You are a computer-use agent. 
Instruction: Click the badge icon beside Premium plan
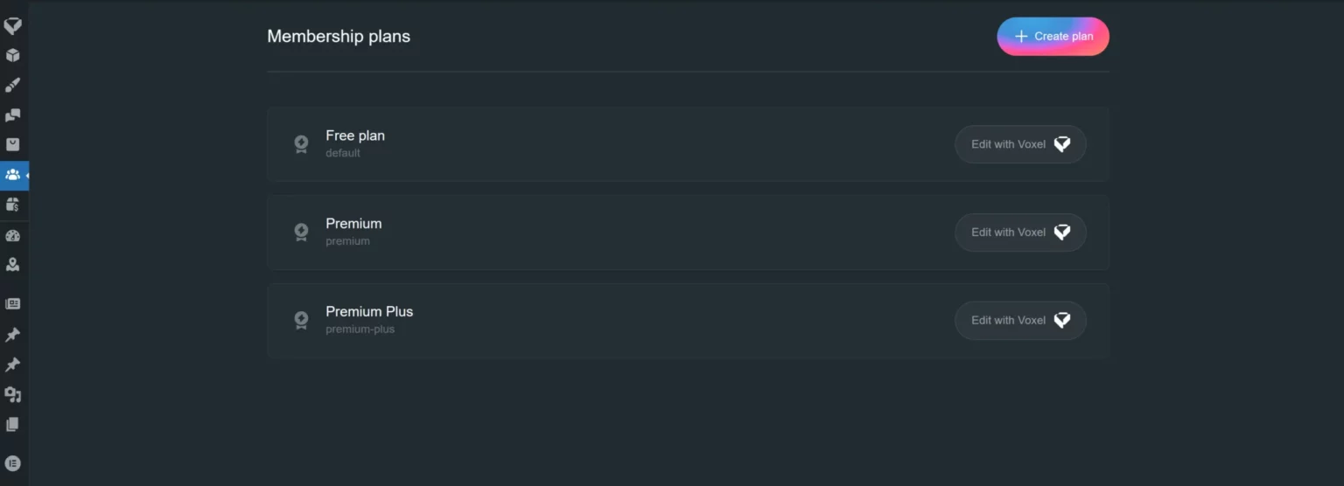pos(301,233)
